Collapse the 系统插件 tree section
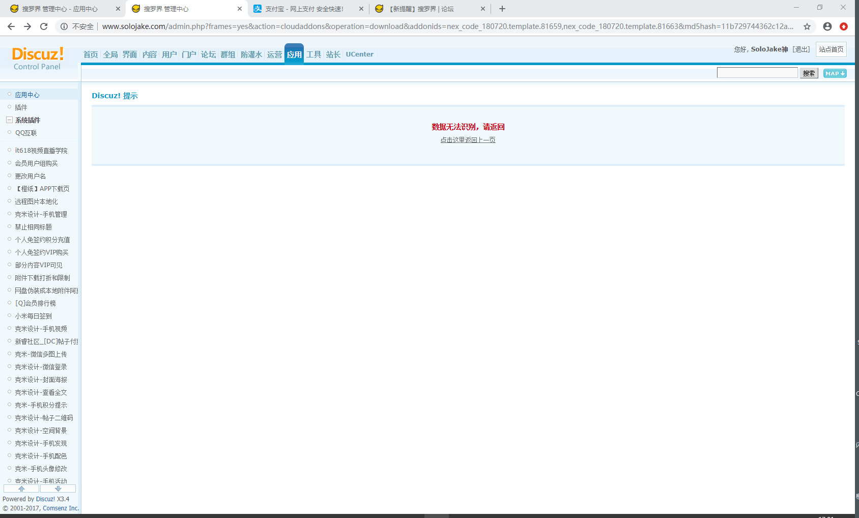The image size is (859, 518). point(9,120)
